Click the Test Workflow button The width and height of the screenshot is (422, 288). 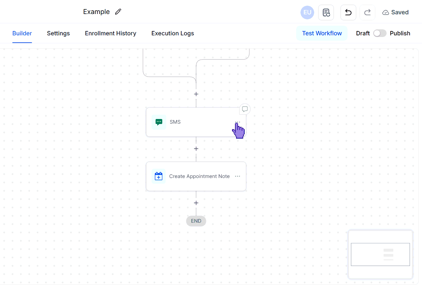coord(322,33)
